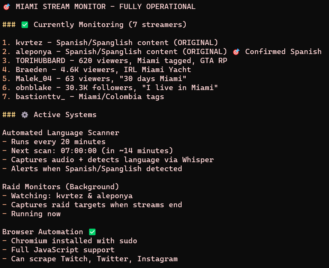Click the word Instagram in the last line
329x268 pixels.
(x=157, y=259)
